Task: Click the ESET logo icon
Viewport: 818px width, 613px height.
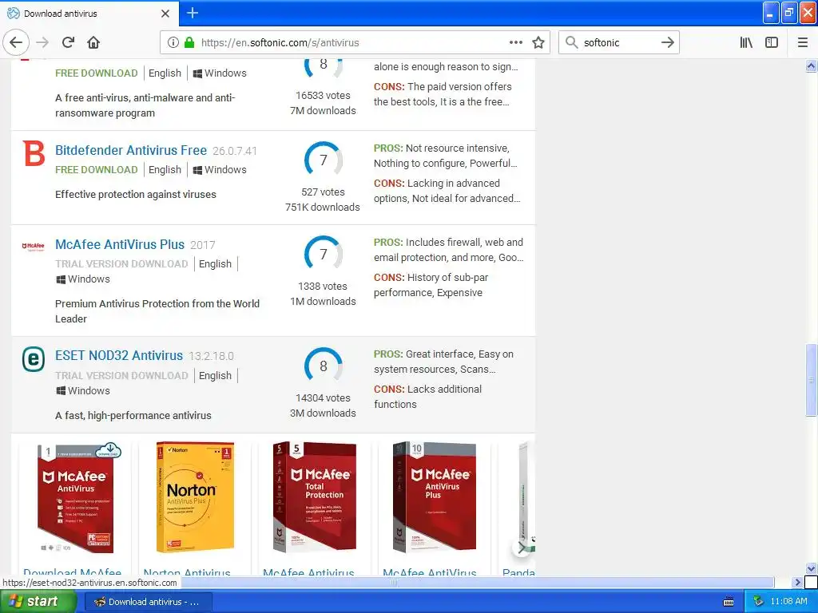Action: point(34,359)
